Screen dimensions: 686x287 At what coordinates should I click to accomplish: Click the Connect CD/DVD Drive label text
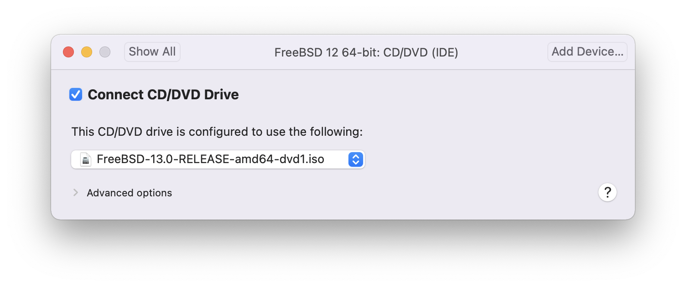pyautogui.click(x=163, y=95)
